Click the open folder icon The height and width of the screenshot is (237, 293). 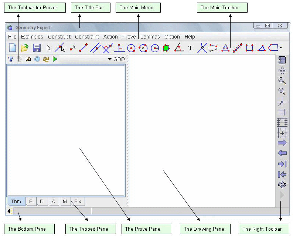24,48
